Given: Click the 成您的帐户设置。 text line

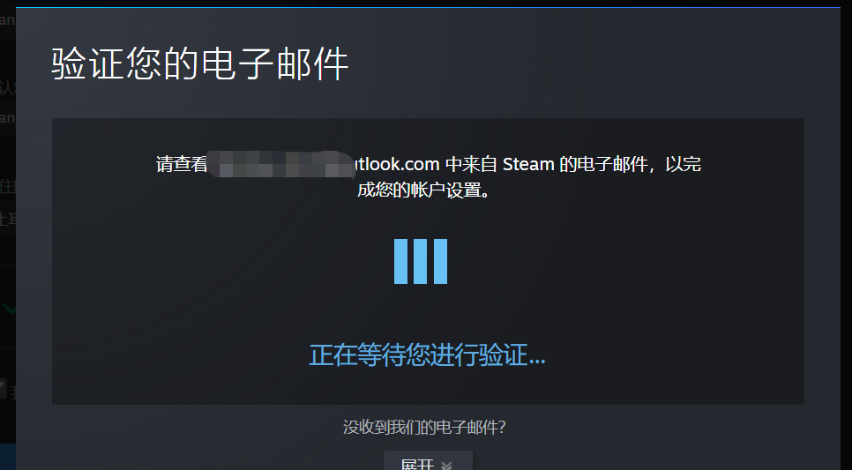Looking at the screenshot, I should [424, 190].
